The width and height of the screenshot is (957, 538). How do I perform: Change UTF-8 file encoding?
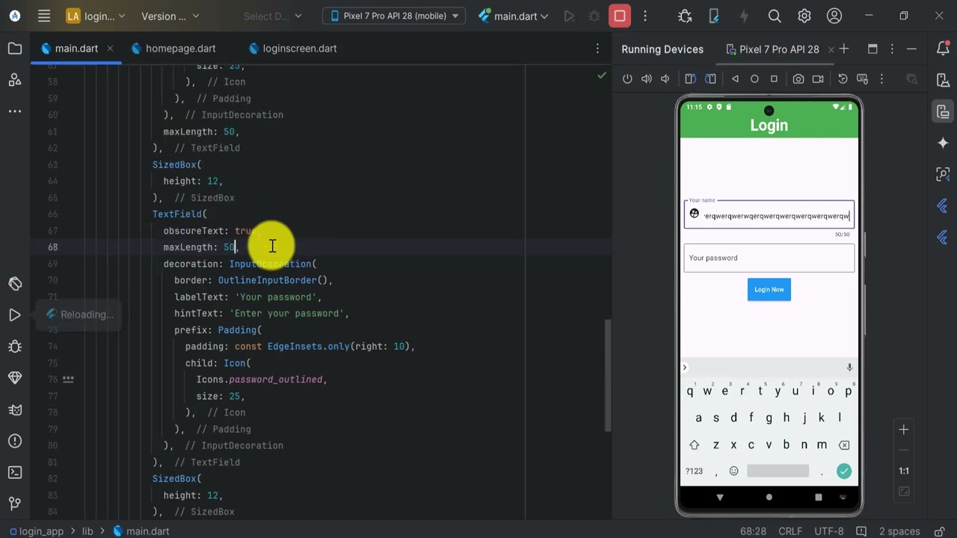(x=829, y=531)
